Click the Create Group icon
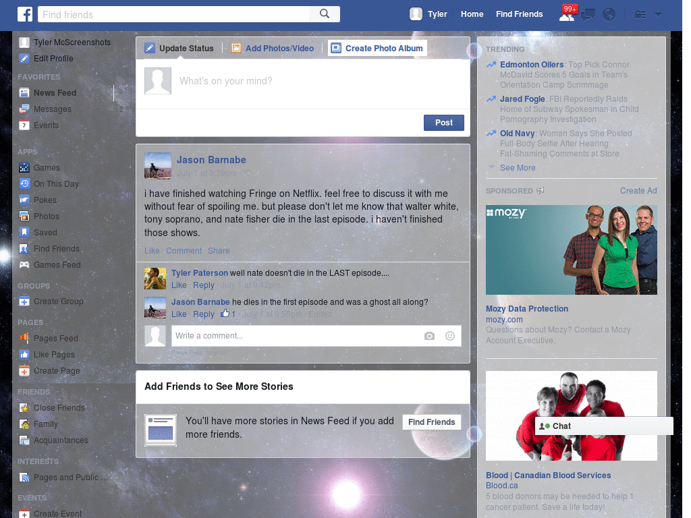 (x=24, y=301)
